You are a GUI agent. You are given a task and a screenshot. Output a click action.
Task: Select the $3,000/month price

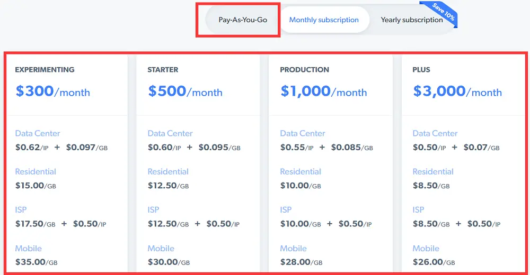[x=457, y=91]
